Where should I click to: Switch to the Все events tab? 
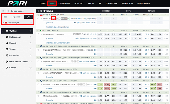(5, 17)
